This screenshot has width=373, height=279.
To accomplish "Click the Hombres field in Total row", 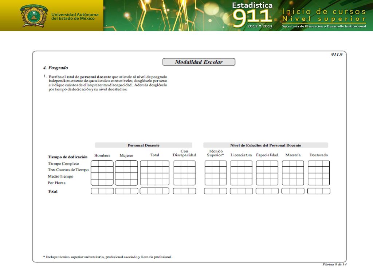I will pyautogui.click(x=102, y=191).
